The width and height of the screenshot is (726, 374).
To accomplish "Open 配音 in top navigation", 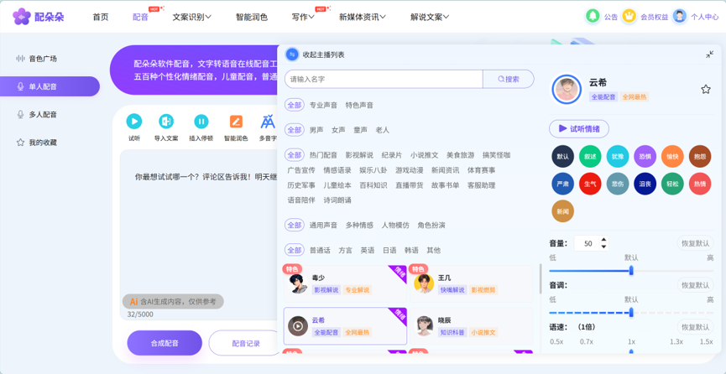I will click(140, 17).
